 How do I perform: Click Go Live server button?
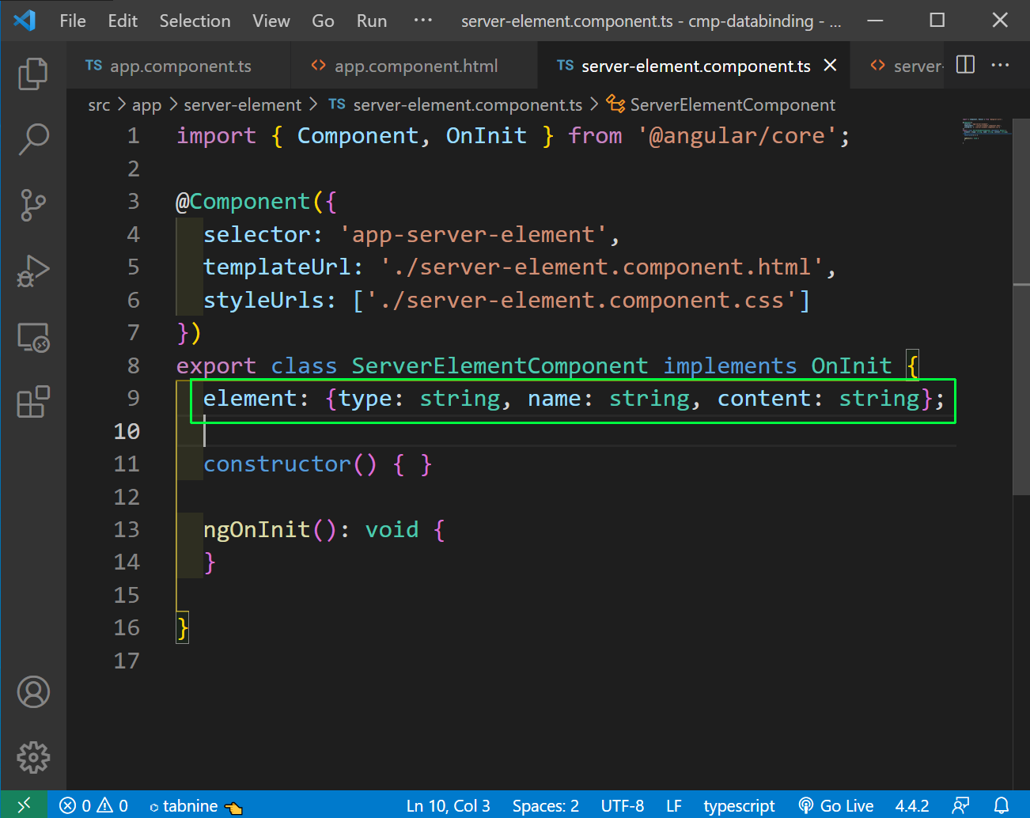tap(836, 805)
